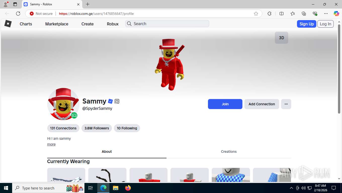Open File Explorer from taskbar

pyautogui.click(x=115, y=188)
